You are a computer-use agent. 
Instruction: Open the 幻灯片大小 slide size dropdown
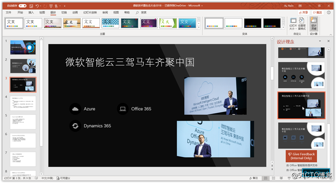(293, 24)
